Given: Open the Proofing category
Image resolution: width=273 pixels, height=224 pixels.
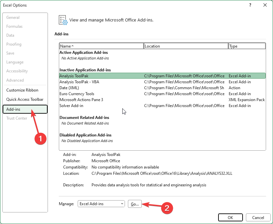Looking at the screenshot, I should point(14,44).
